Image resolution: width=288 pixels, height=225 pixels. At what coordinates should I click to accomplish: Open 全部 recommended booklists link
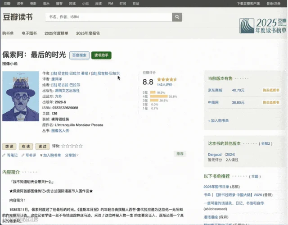coord(255,177)
